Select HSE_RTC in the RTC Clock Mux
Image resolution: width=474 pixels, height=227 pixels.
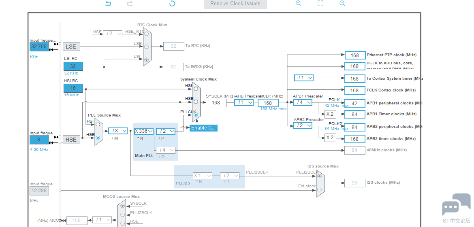click(146, 34)
